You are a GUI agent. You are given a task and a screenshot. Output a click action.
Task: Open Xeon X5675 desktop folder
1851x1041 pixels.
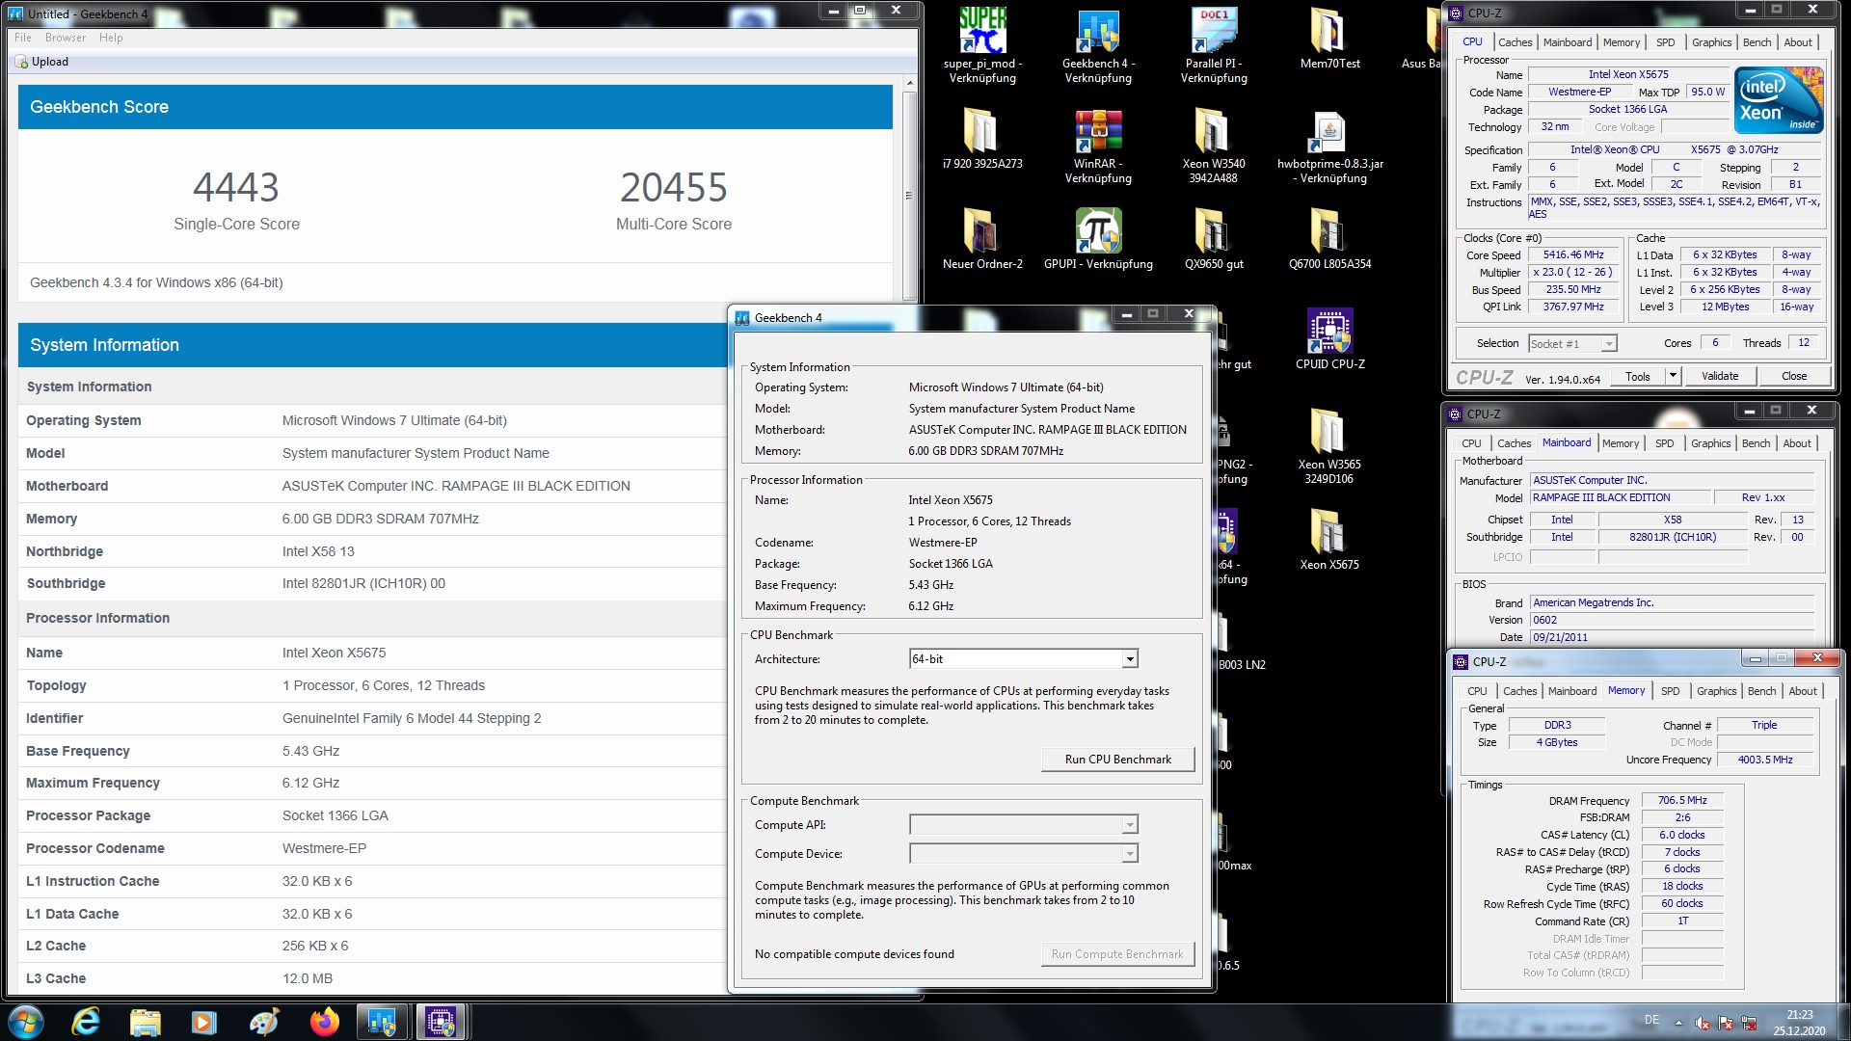point(1329,539)
